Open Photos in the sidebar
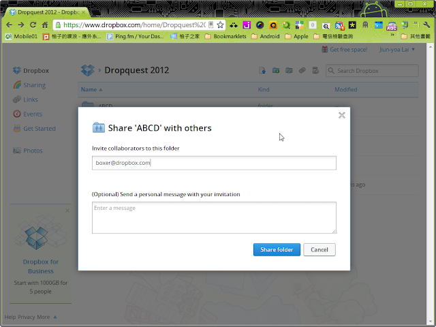Screen dimensions: 436x327 (x=28, y=151)
